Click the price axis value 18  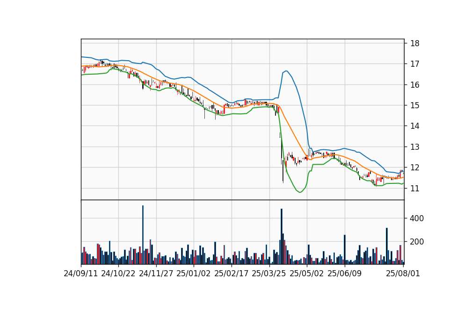(415, 43)
